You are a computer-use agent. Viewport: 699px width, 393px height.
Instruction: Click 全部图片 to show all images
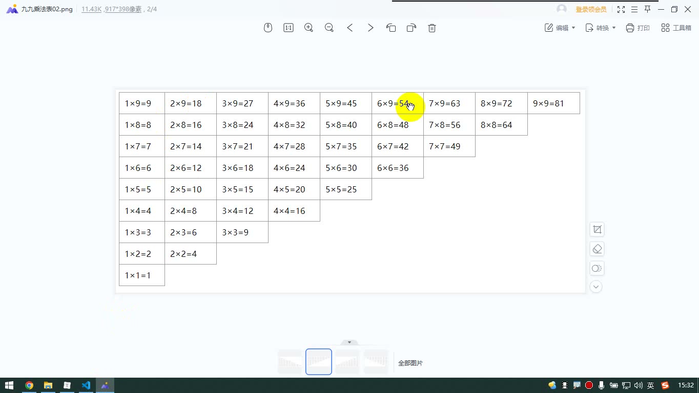pyautogui.click(x=410, y=363)
